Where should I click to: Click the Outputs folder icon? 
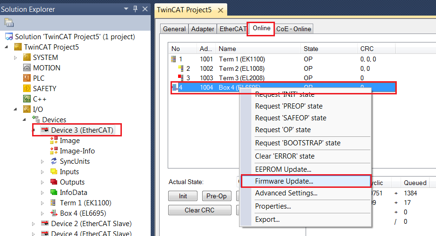coord(54,182)
